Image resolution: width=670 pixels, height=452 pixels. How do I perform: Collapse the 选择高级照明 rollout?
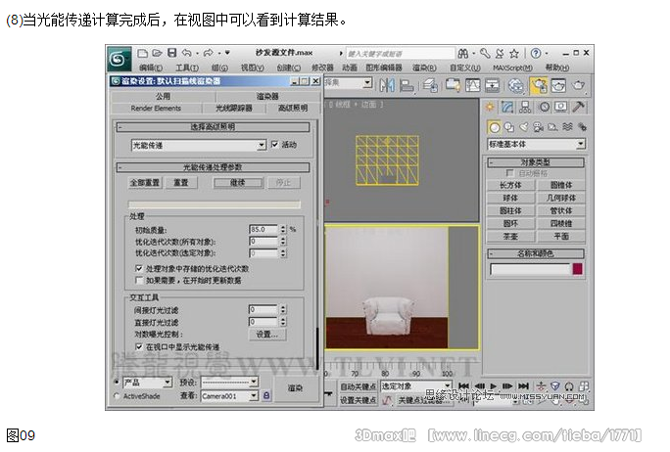213,127
